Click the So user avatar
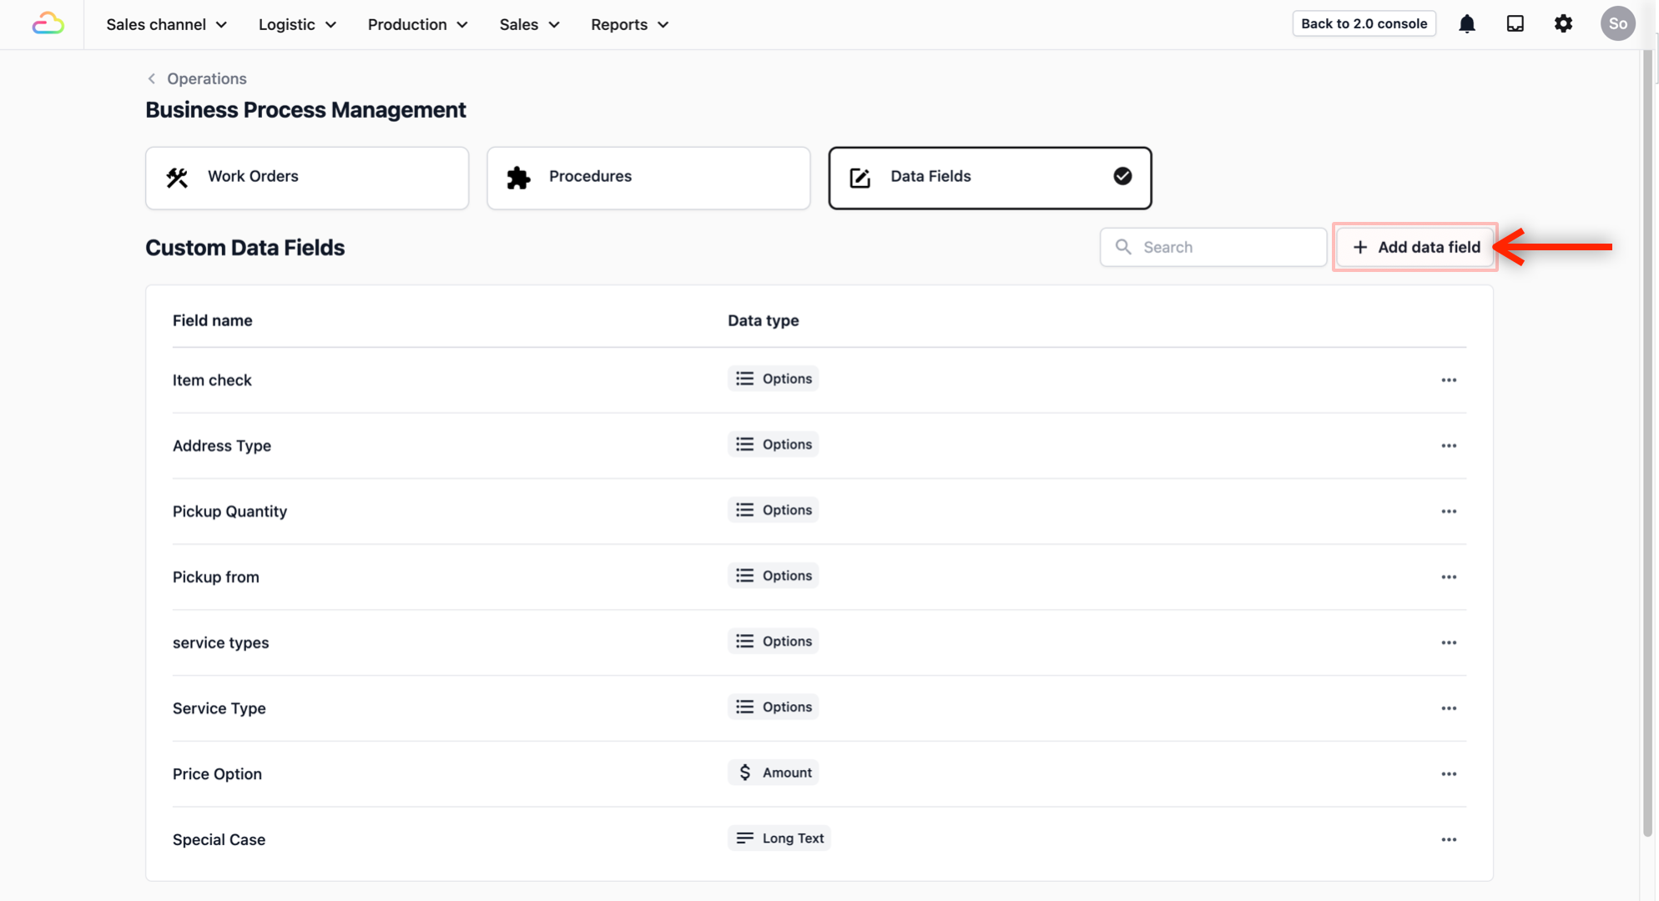This screenshot has width=1659, height=901. click(x=1617, y=23)
